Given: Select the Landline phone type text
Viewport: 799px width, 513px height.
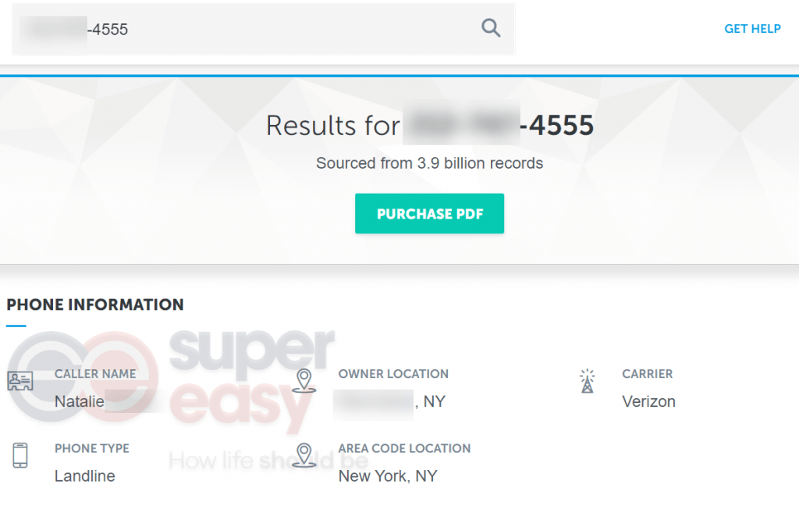Looking at the screenshot, I should click(x=84, y=476).
